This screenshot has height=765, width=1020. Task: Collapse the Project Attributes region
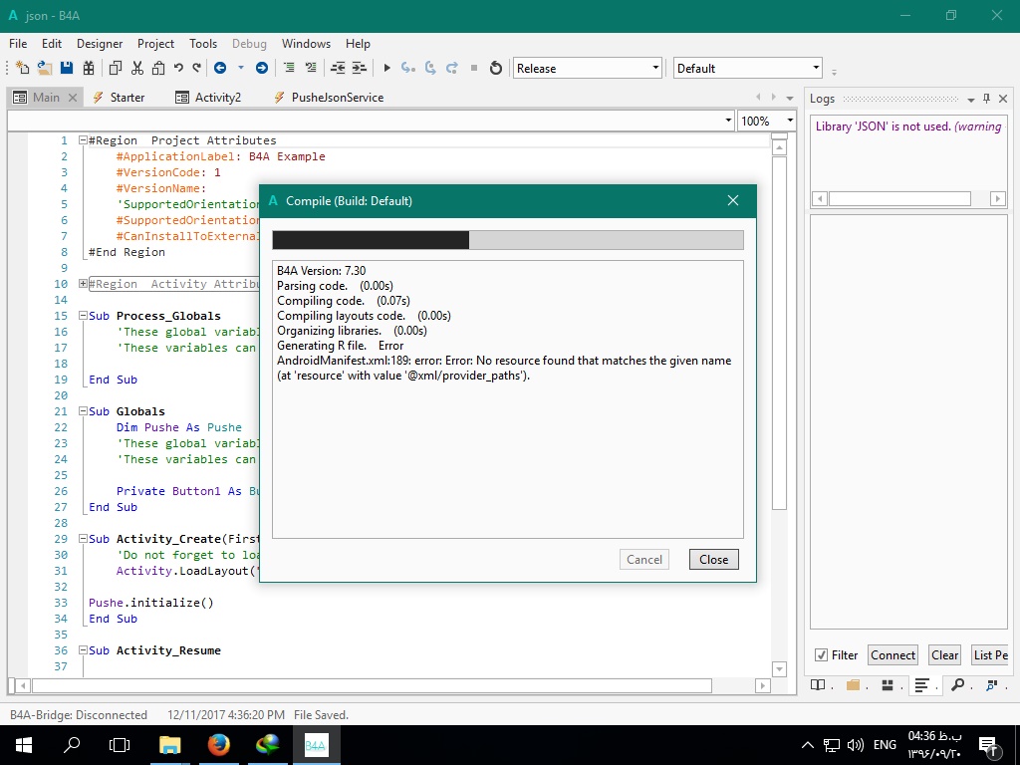(x=84, y=140)
